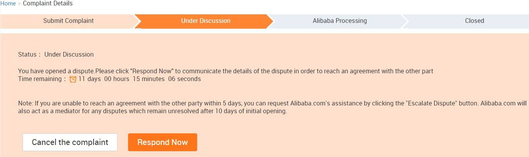Click the breadcrumb separator arrow after Home
Screen dimensions: 529x157
click(19, 3)
